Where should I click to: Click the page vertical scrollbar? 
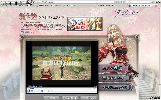point(160,46)
